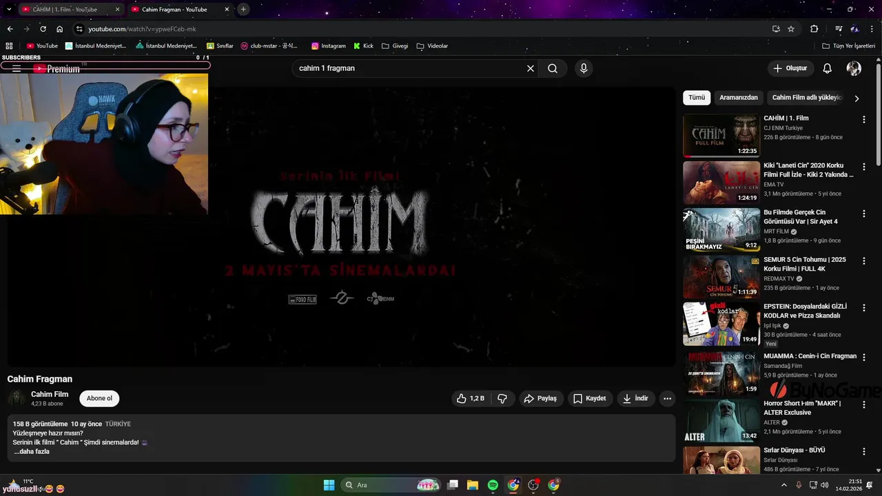The image size is (882, 496).
Task: Open Givegi bookmarks folder
Action: pyautogui.click(x=395, y=46)
